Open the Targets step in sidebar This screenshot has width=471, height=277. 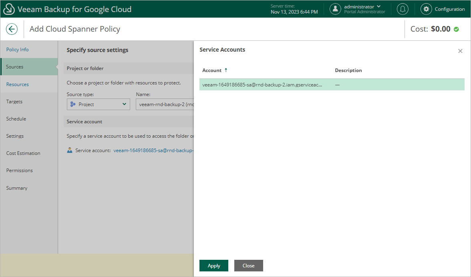click(14, 102)
